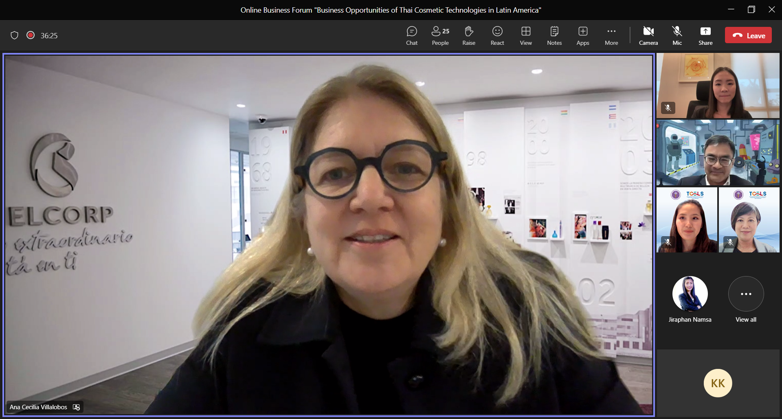Click the red recording indicator
Screen dimensions: 782x419
tap(31, 35)
